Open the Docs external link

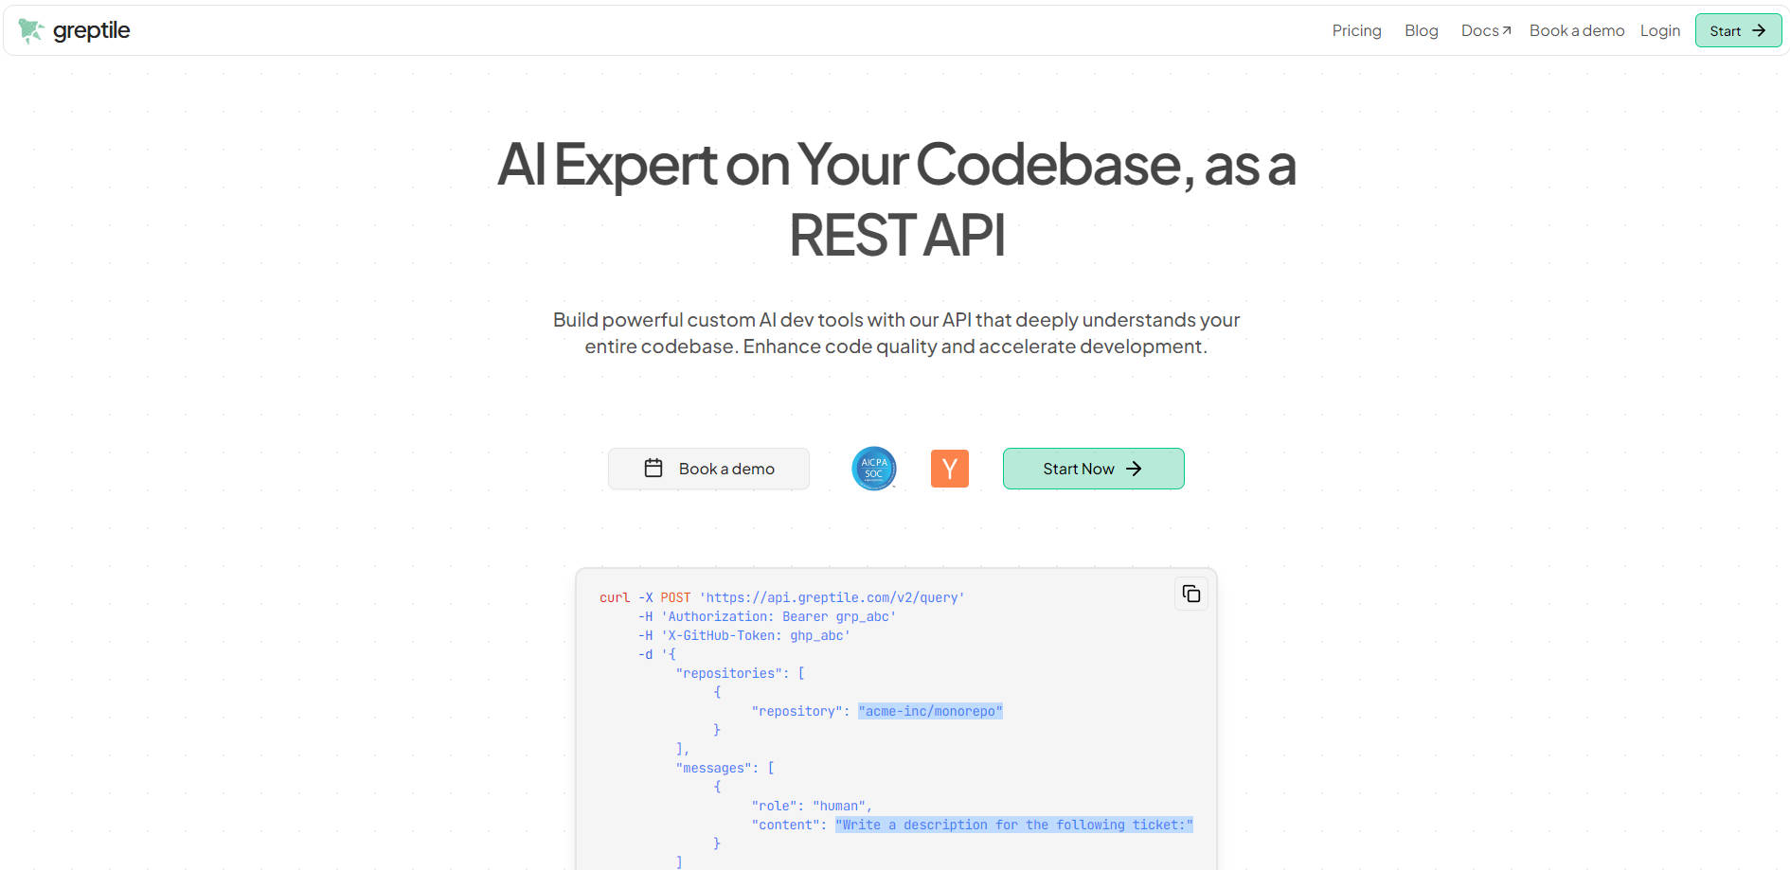[x=1485, y=30]
